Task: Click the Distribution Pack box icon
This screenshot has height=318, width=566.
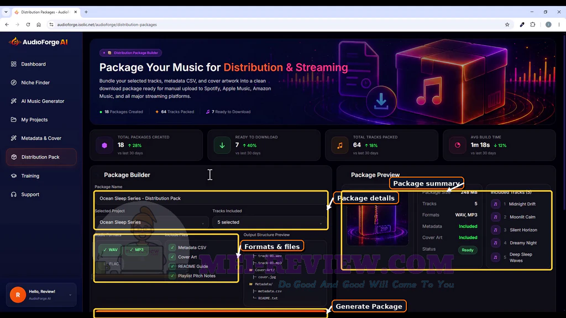Action: tap(14, 157)
